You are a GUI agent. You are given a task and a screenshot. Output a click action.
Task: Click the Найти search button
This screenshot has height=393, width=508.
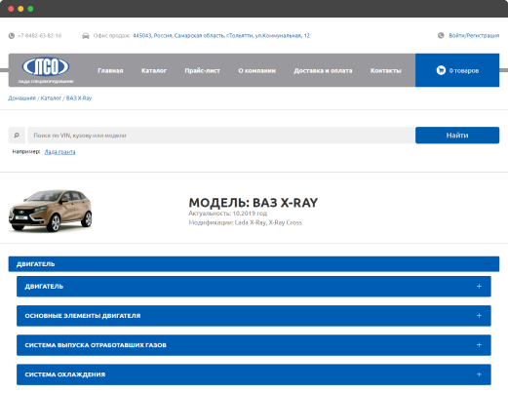(457, 136)
